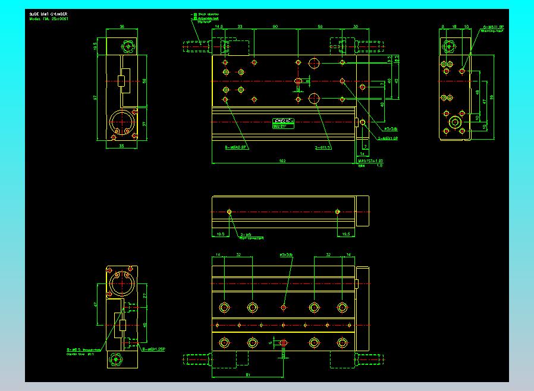Click the '33' dimension above the main view
The width and height of the screenshot is (534, 391).
point(240,26)
